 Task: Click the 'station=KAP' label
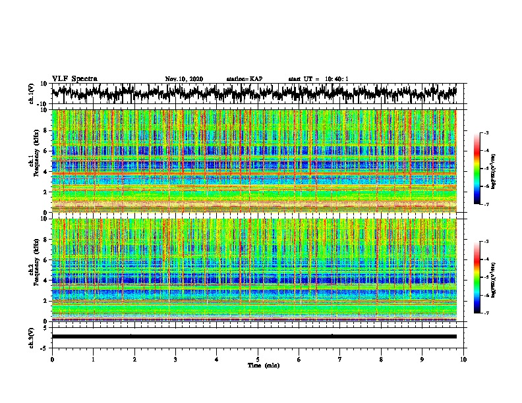coord(245,79)
